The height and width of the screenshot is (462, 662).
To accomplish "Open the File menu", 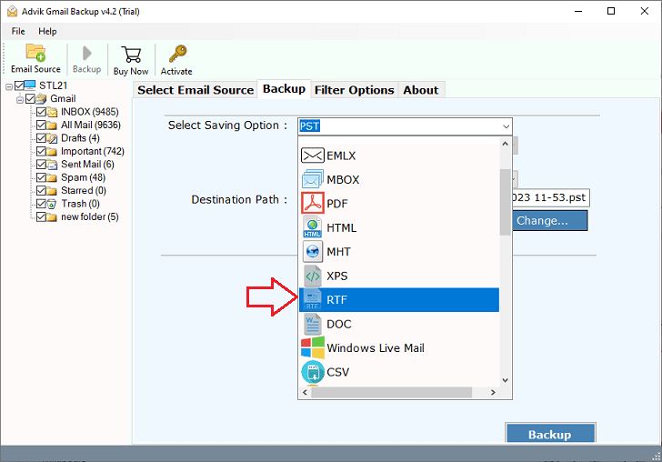I will click(18, 31).
